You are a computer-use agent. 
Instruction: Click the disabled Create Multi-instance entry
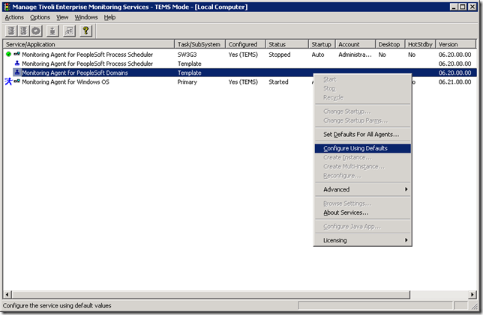pos(363,167)
